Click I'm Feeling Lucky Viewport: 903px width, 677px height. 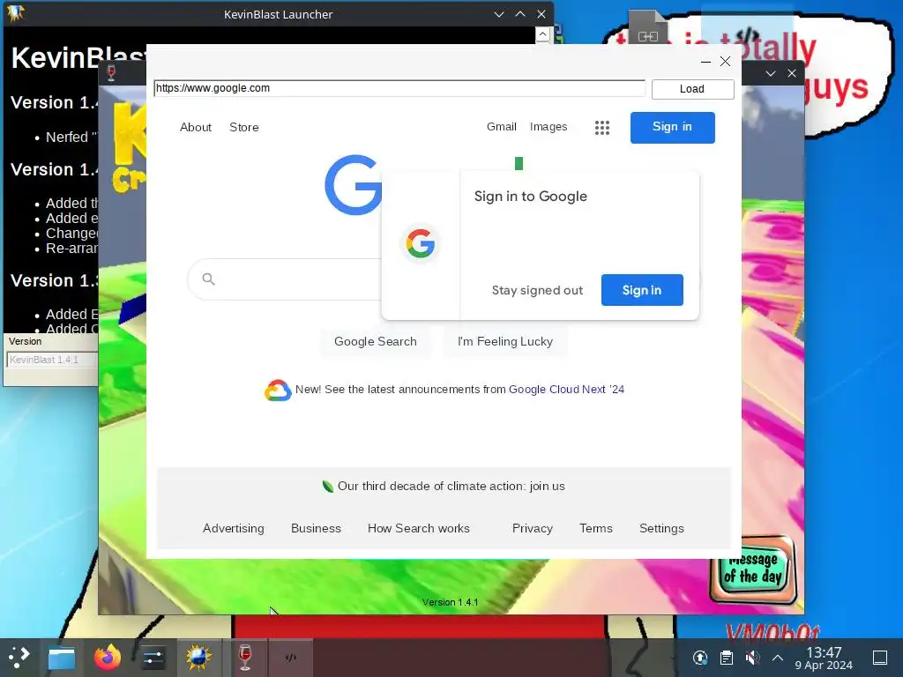pyautogui.click(x=505, y=341)
